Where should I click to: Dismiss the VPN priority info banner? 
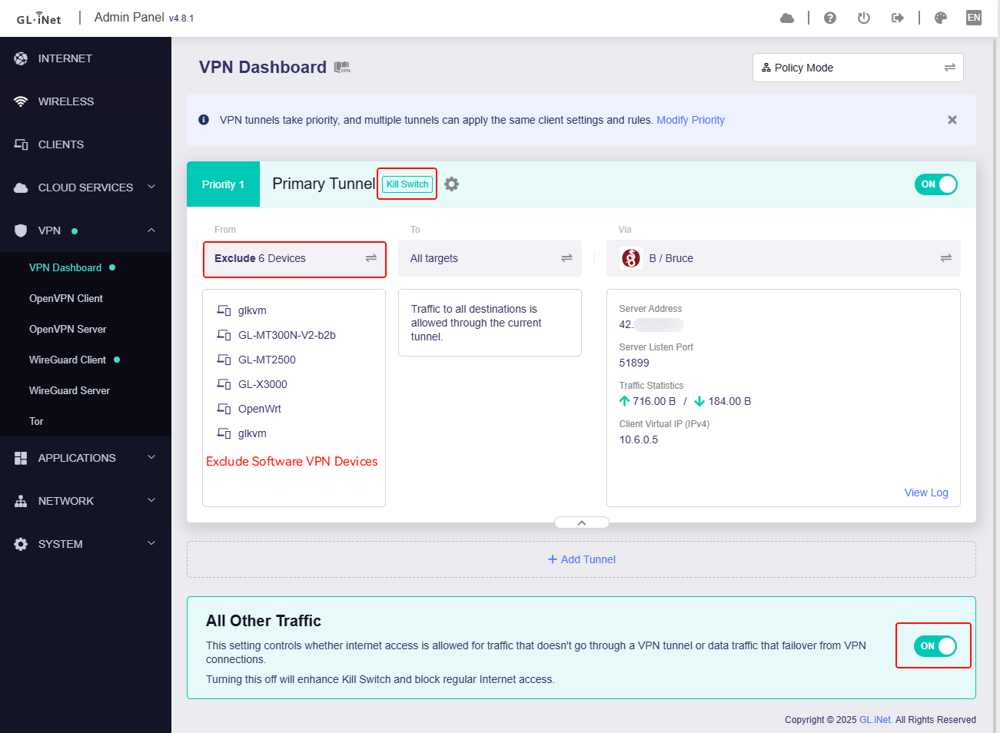coord(952,120)
